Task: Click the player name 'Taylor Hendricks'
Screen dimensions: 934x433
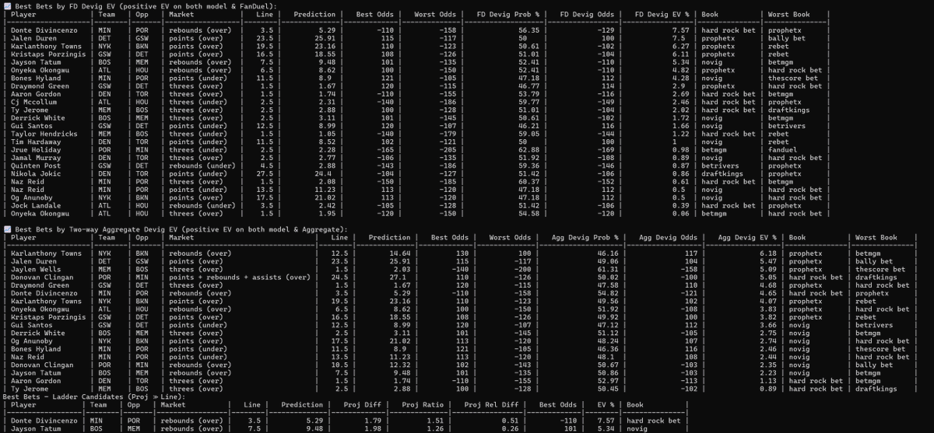Action: [x=43, y=134]
